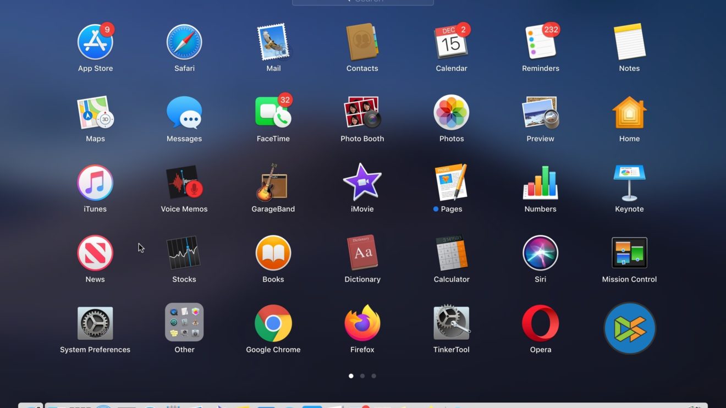Launch Photo Booth
This screenshot has width=726, height=408.
tap(362, 112)
